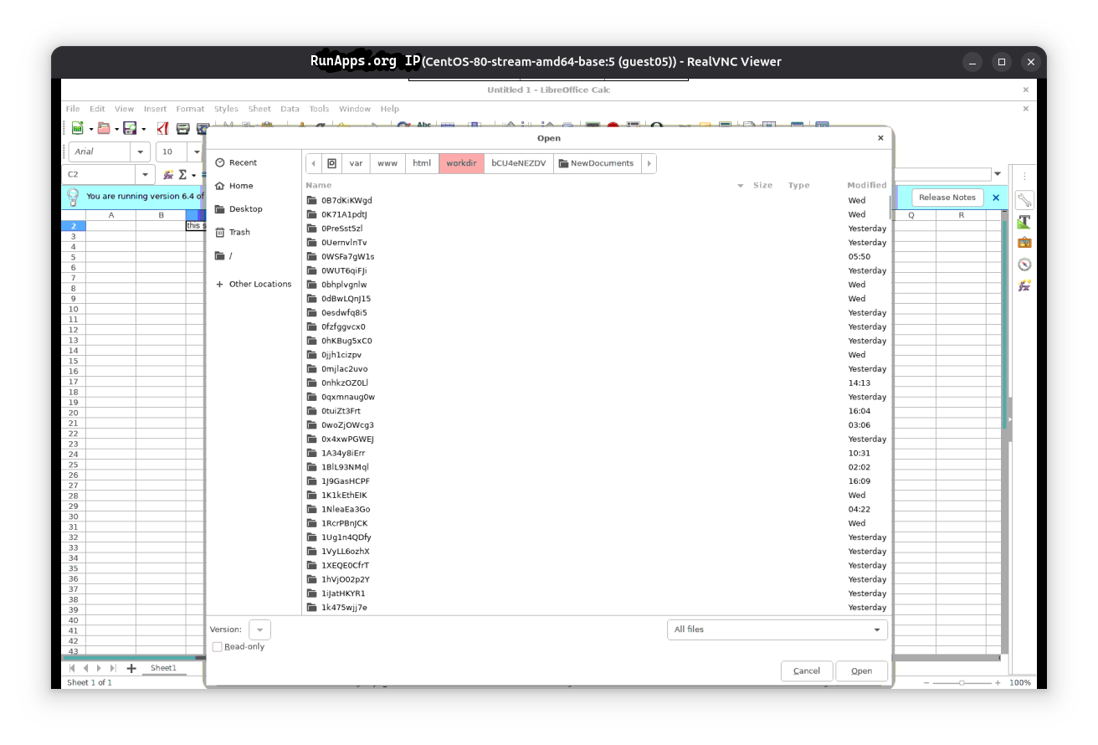Sort files by the Modified column header
1098x745 pixels.
point(866,185)
